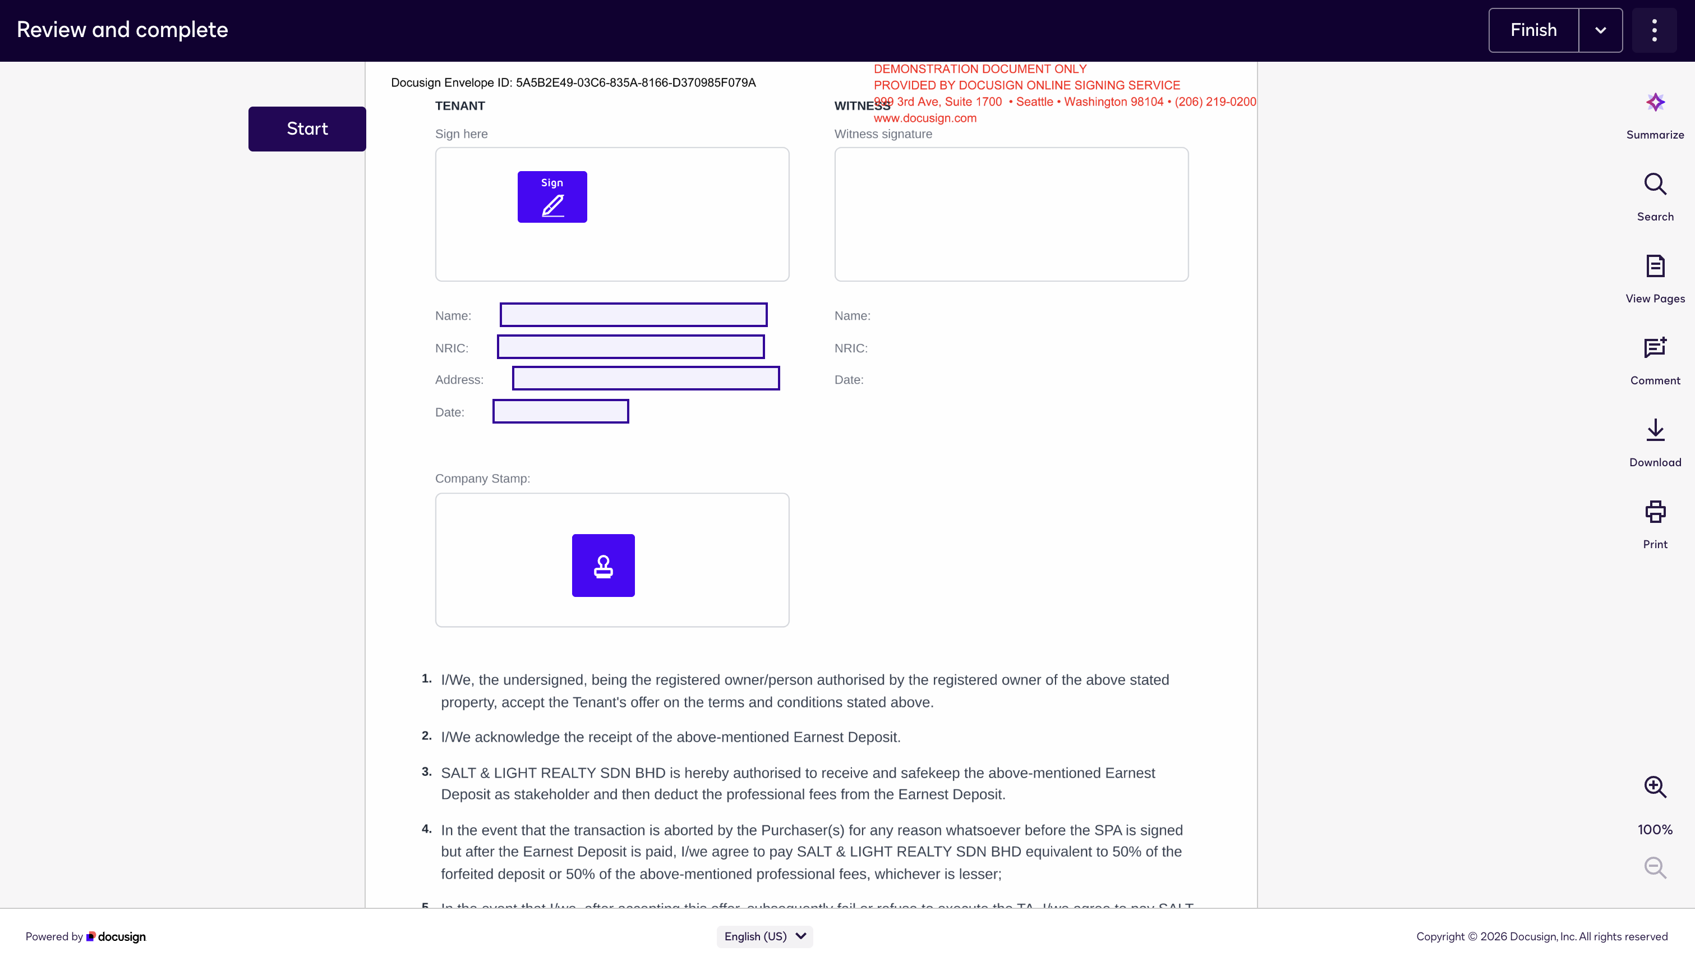
Task: Click the www.docusign.com text
Action: 925,118
